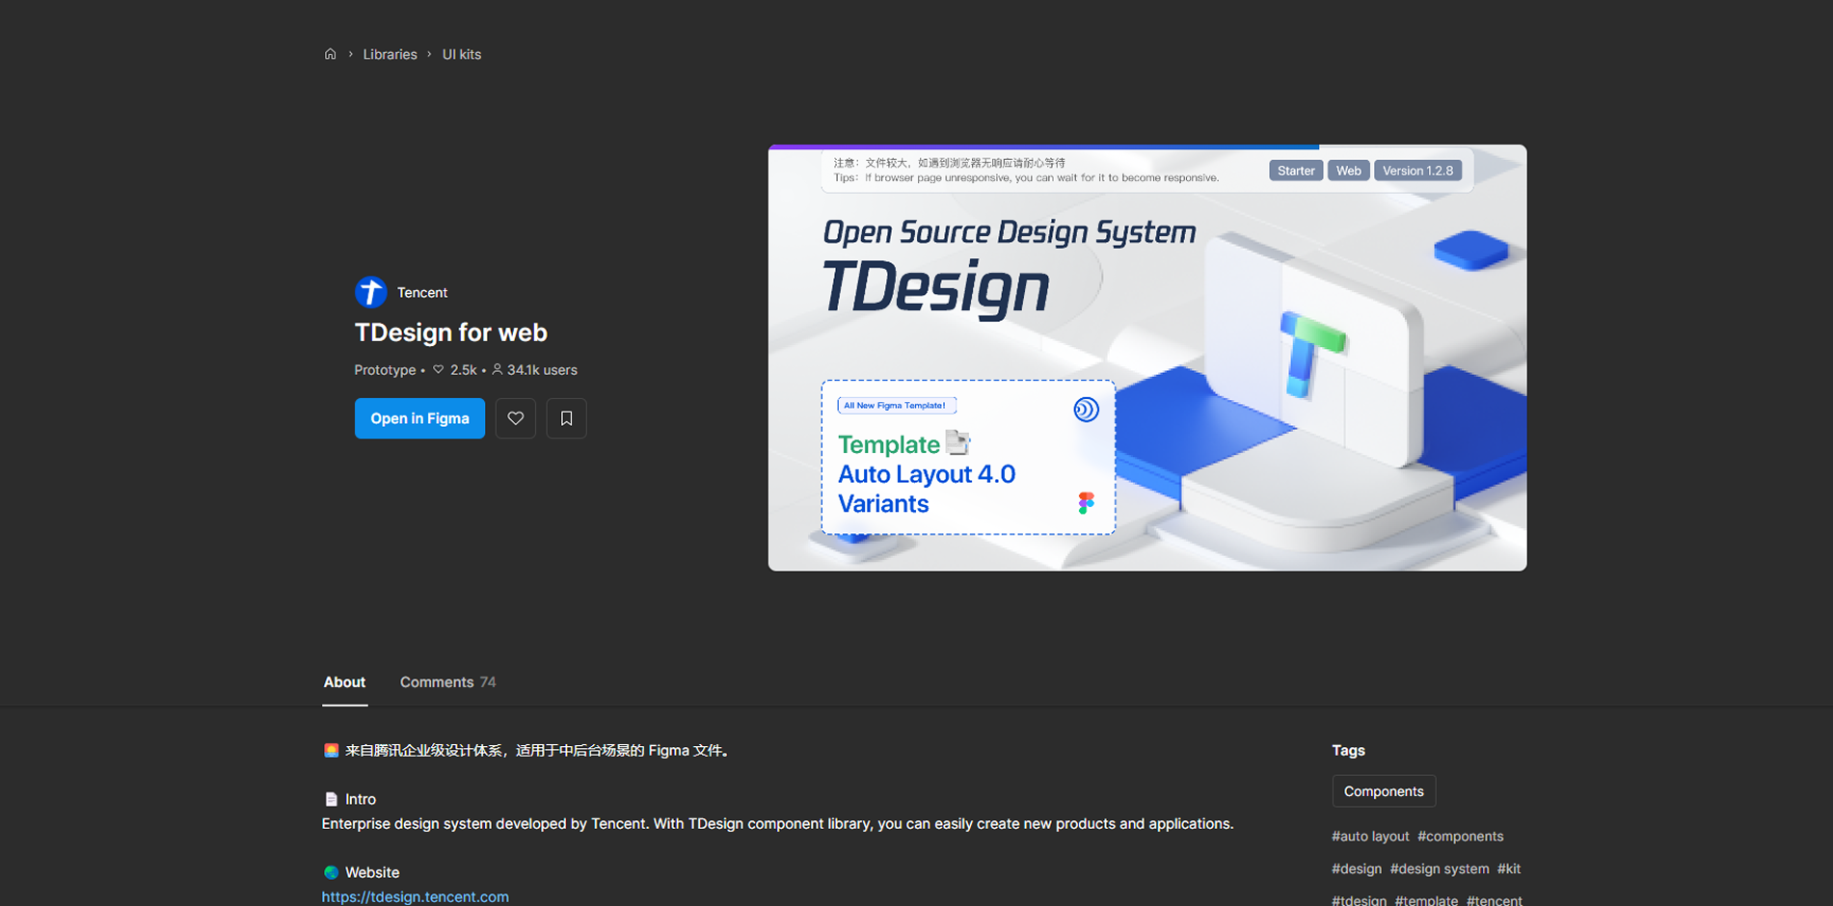This screenshot has width=1833, height=906.
Task: Click the Website globe icon
Action: (x=331, y=872)
